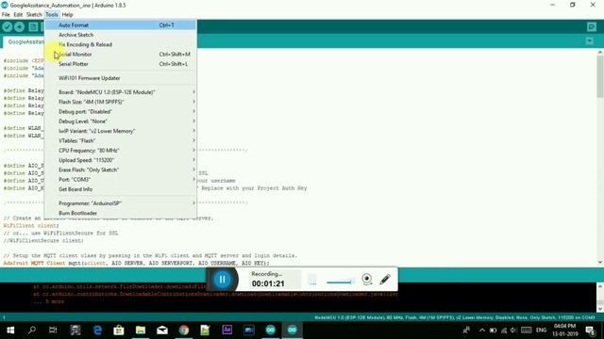Open the Edit menu
This screenshot has height=339, width=604.
18,15
